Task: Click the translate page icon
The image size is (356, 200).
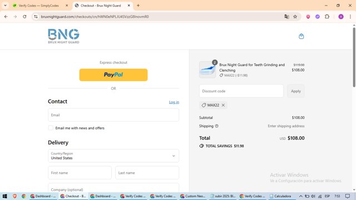Action: click(x=287, y=17)
